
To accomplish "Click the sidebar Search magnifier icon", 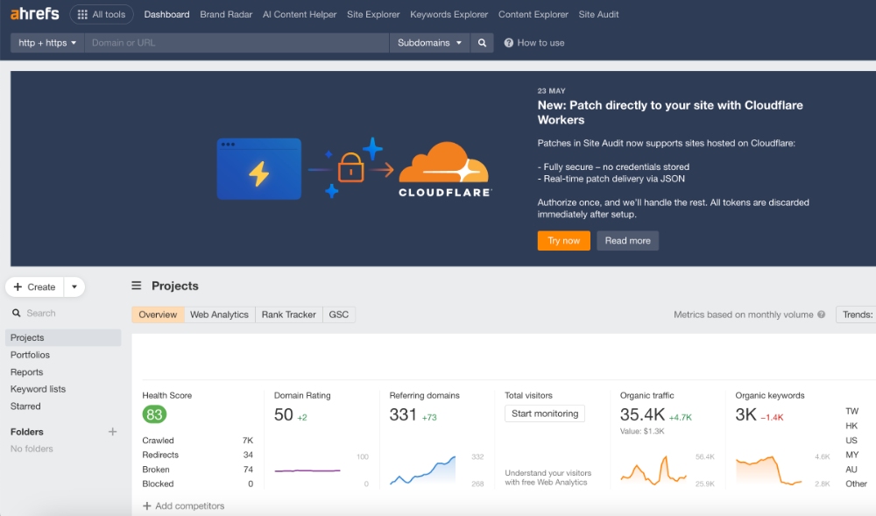I will point(16,314).
